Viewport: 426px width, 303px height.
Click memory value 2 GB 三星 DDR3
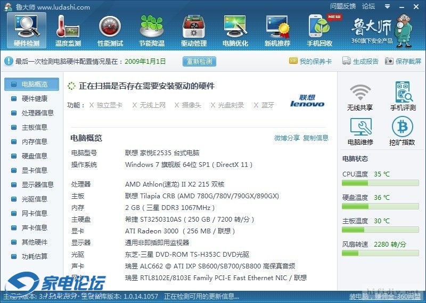[x=170, y=208]
